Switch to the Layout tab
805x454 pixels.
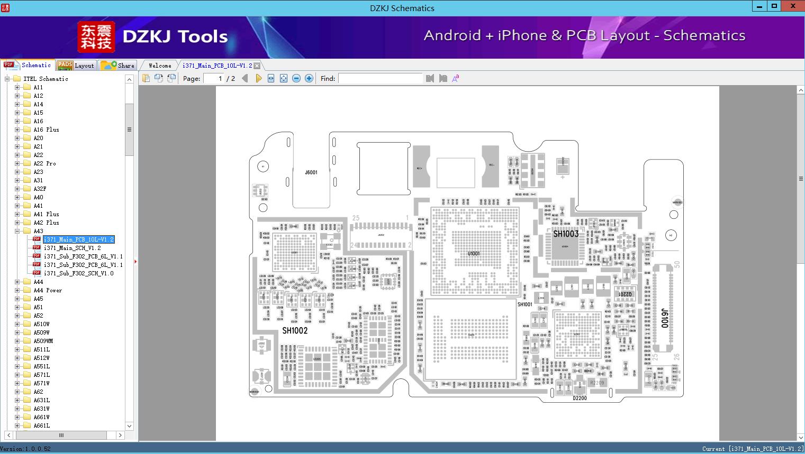tap(76, 66)
